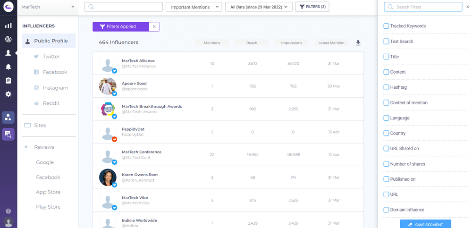Click the MarTech Vibe avatar
This screenshot has width=472, height=228.
click(x=108, y=201)
